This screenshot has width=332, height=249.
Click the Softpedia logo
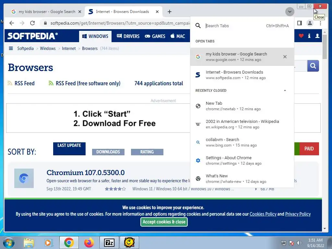(x=32, y=36)
